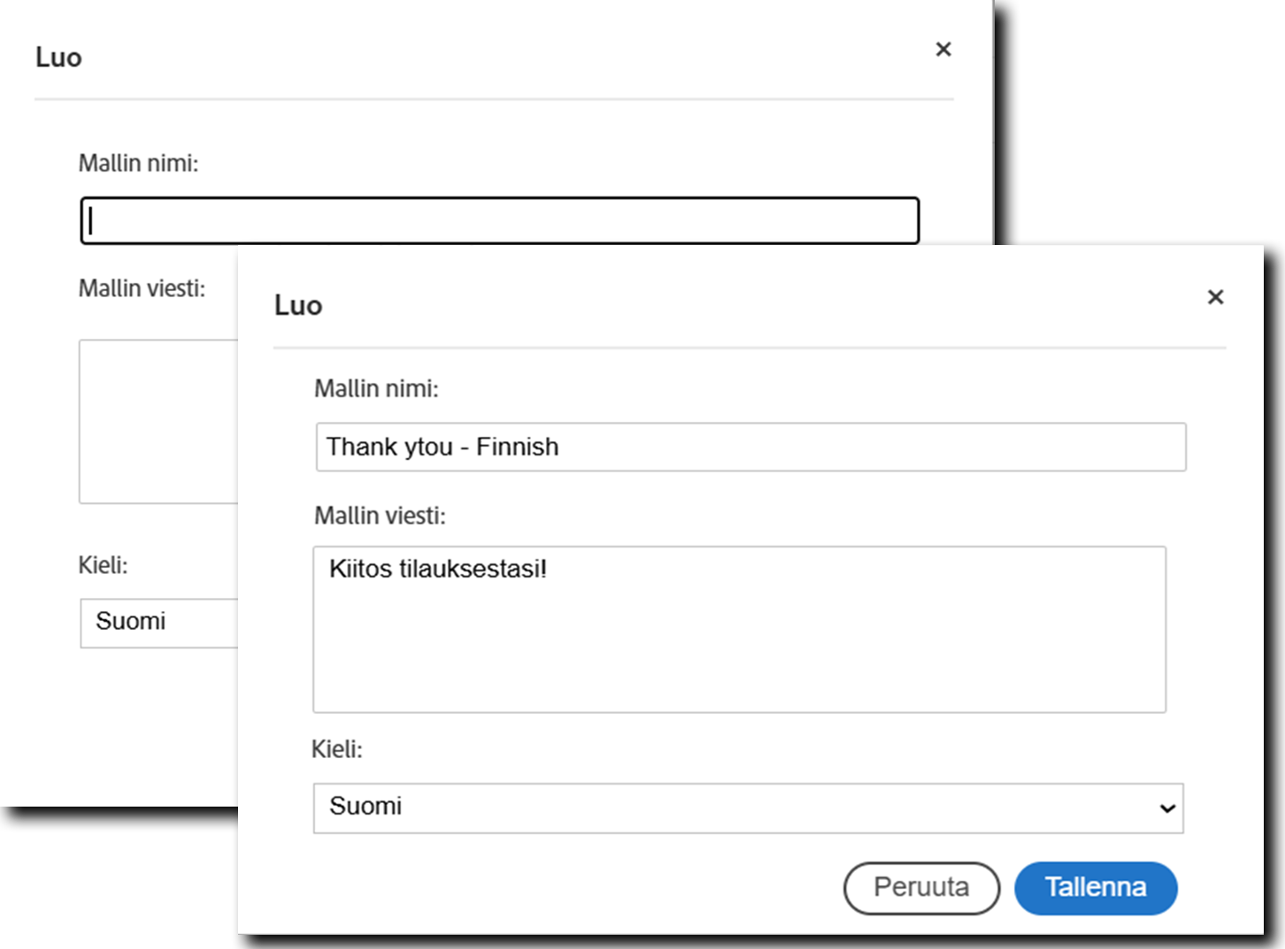Click the 'Kieli:' label in the front dialog
The width and height of the screenshot is (1285, 949).
pos(337,749)
